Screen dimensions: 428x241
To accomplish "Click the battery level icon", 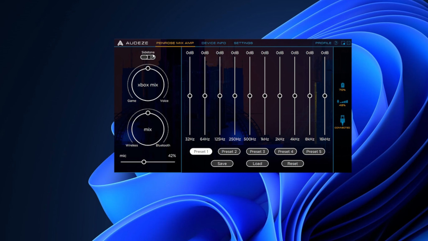I will (x=343, y=85).
